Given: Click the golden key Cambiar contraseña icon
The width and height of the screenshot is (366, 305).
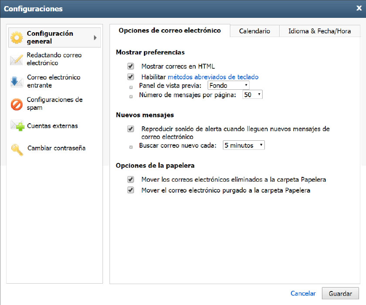Looking at the screenshot, I should click(x=17, y=149).
